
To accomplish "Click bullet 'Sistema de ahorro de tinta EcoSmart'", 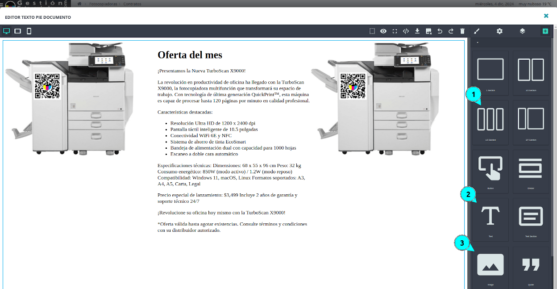I will (x=209, y=142).
